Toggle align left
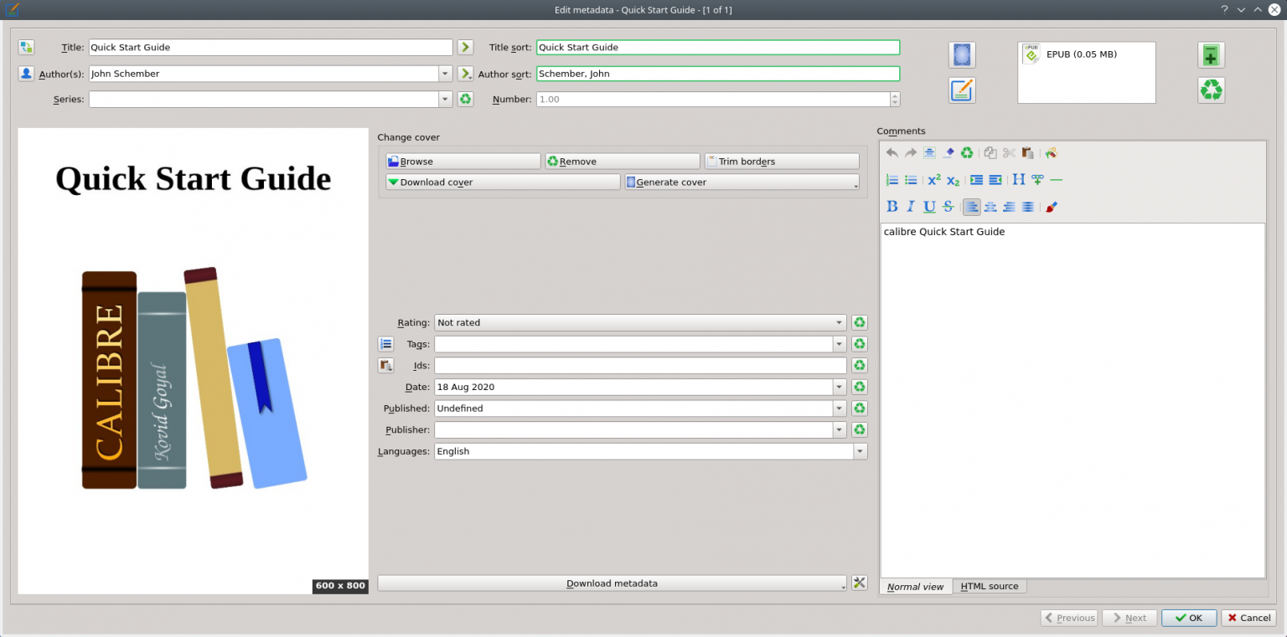 (971, 207)
